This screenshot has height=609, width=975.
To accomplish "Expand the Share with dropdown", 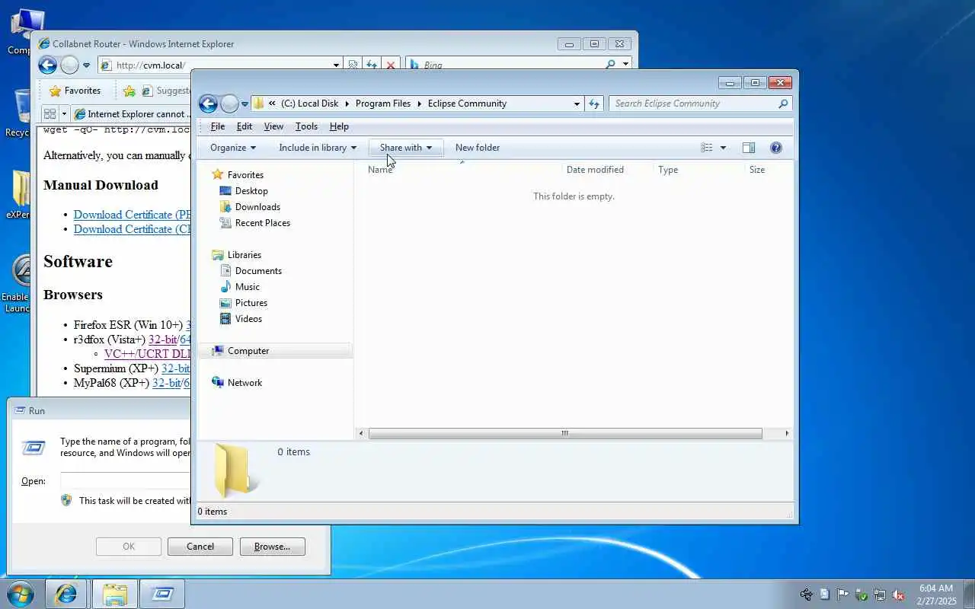I will [406, 148].
